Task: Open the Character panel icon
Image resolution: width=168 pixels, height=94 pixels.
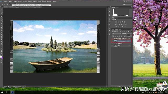Action: (109, 28)
